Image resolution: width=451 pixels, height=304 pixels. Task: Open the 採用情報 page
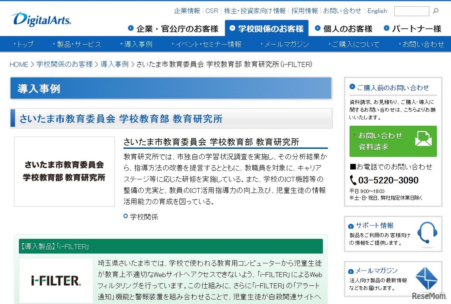[x=304, y=11]
